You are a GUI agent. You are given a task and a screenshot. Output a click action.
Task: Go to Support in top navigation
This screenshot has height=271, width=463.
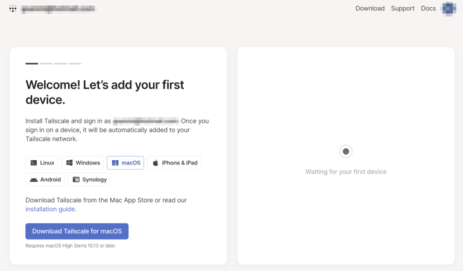403,8
